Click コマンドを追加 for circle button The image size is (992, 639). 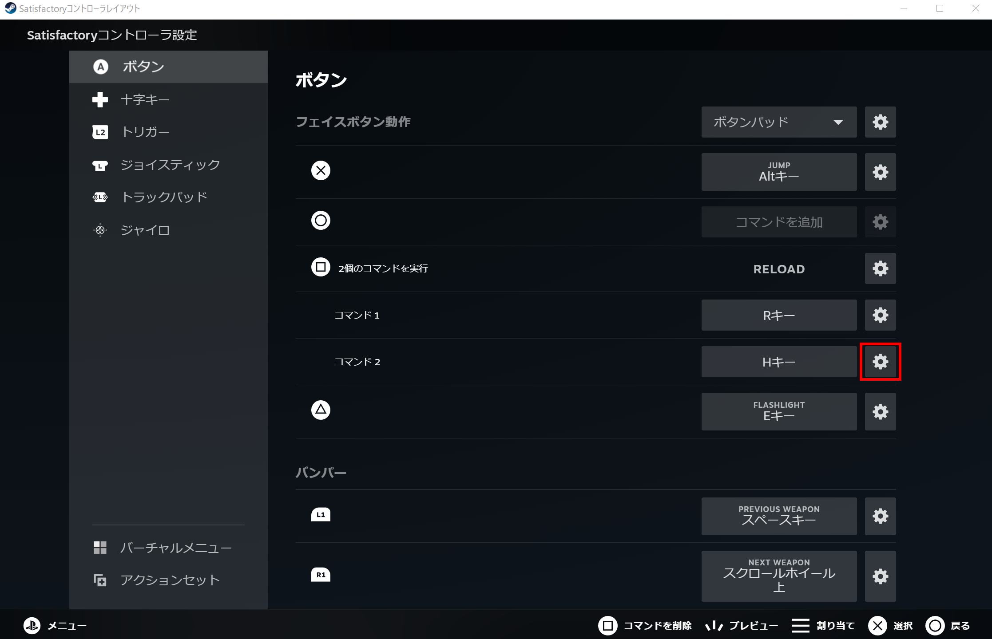click(779, 222)
